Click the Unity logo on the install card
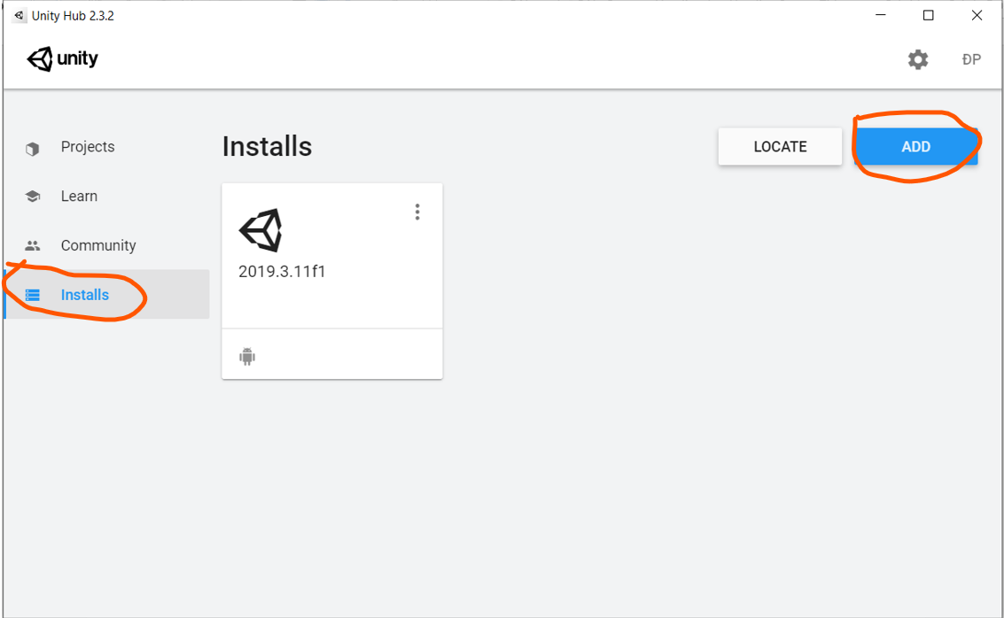 click(x=261, y=230)
